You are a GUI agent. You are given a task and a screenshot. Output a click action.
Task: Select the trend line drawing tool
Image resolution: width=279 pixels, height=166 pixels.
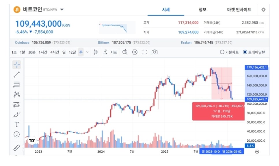pos(16,75)
